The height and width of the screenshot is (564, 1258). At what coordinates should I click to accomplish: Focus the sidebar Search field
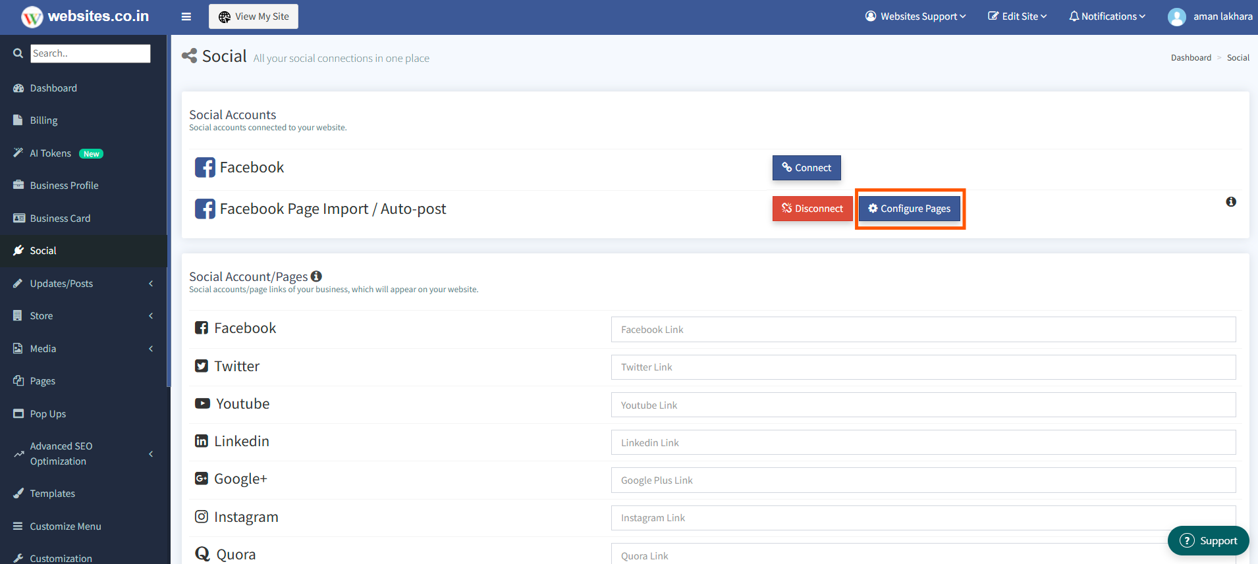(x=90, y=53)
